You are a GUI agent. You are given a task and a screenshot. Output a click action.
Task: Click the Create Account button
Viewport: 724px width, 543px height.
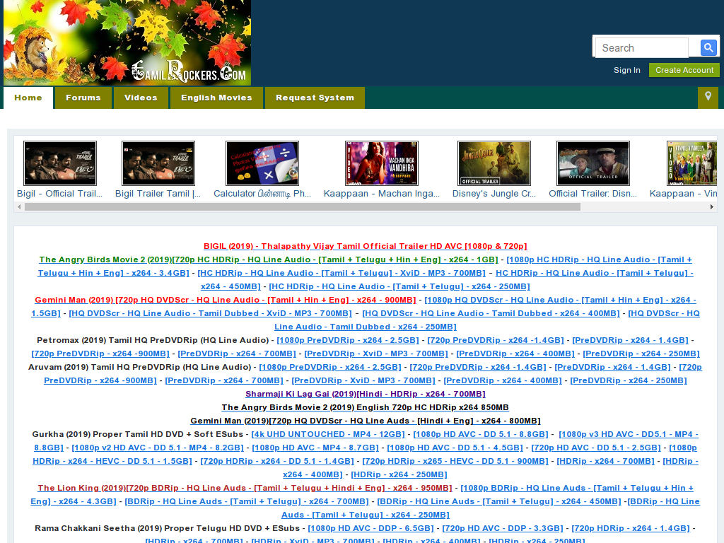click(684, 70)
